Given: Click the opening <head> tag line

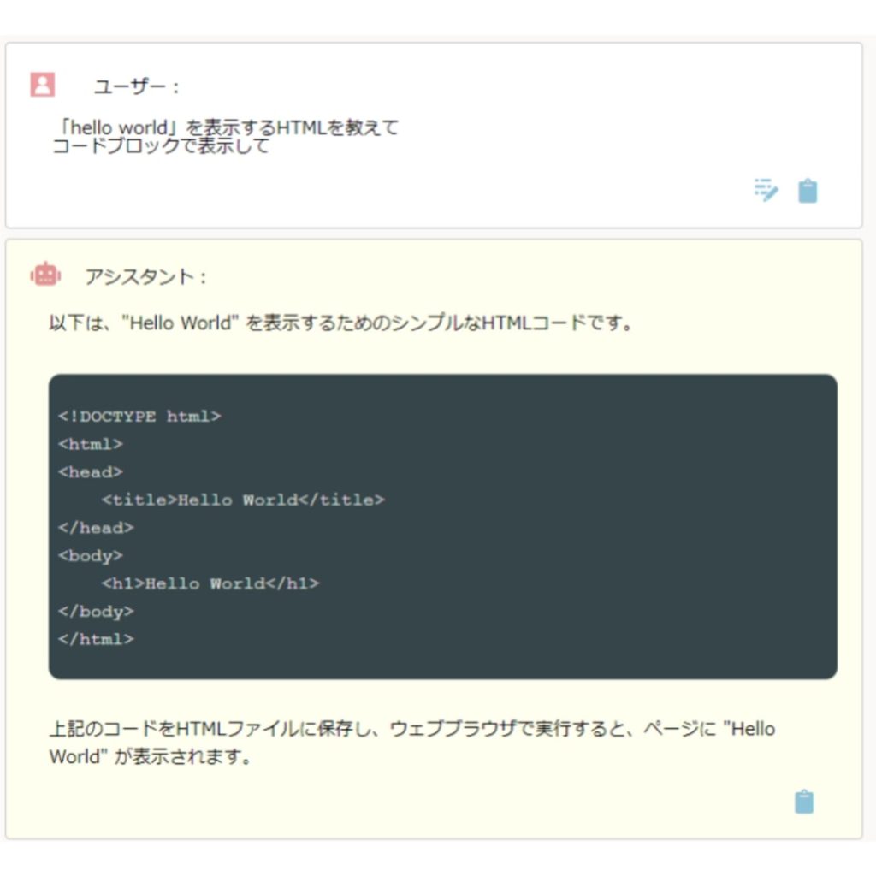Looking at the screenshot, I should 91,472.
